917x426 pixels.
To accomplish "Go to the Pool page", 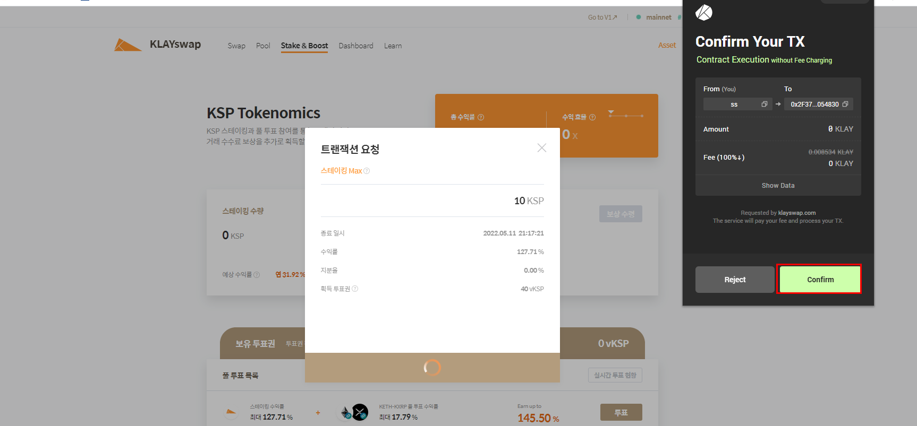I will 263,46.
